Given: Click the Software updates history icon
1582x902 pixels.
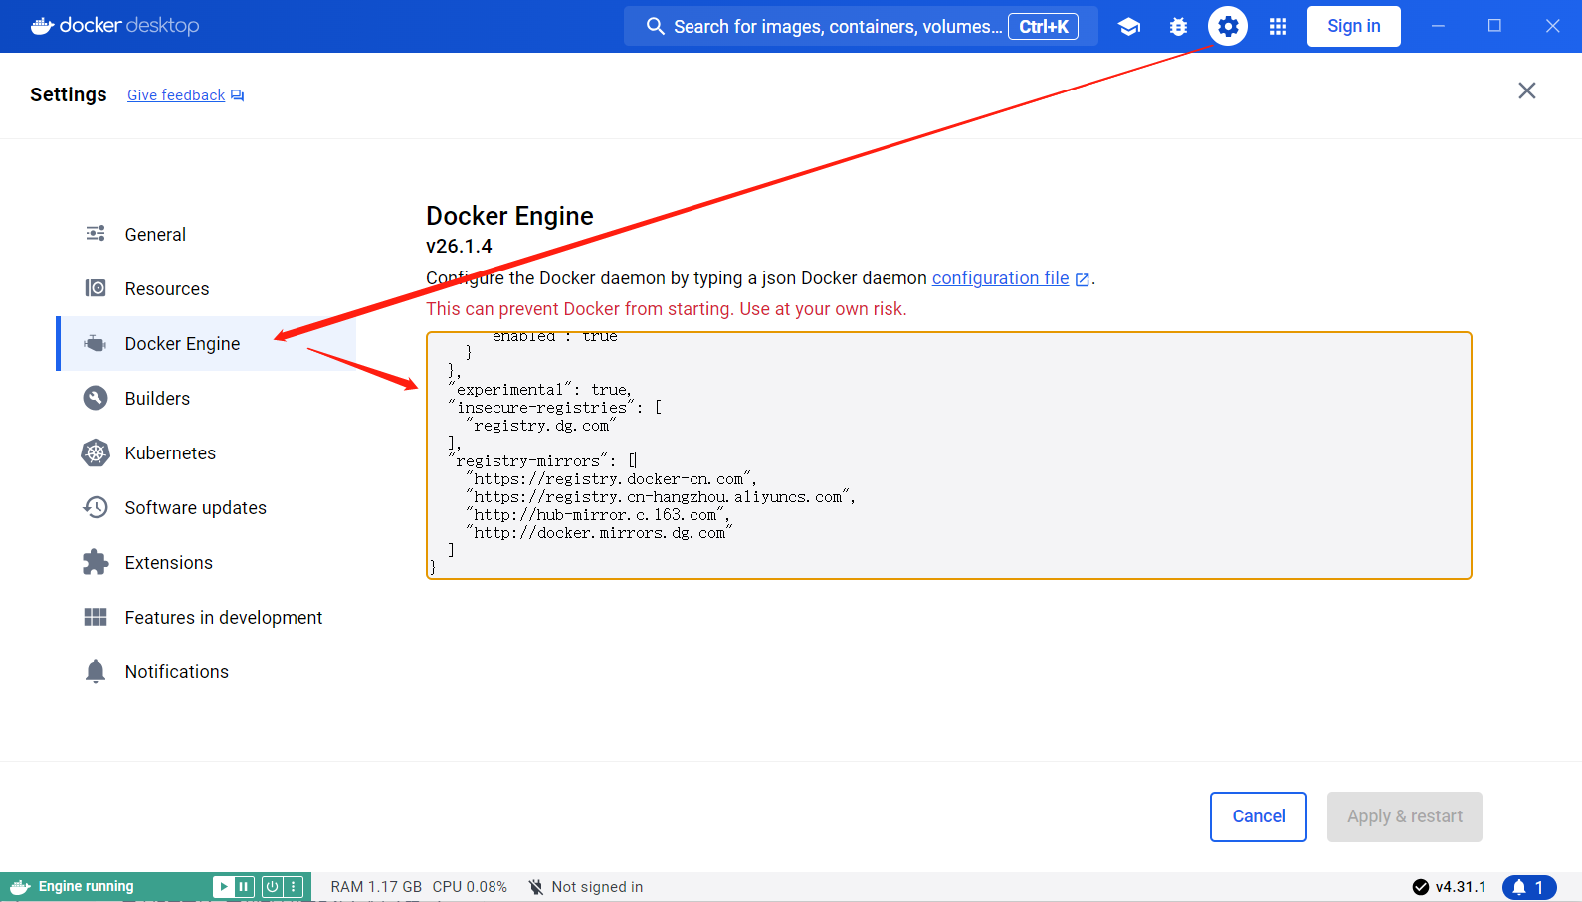Looking at the screenshot, I should [96, 507].
